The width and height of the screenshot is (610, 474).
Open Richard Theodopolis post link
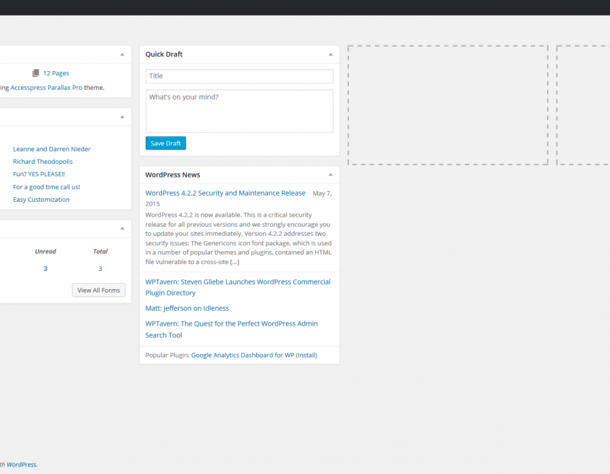tap(43, 162)
